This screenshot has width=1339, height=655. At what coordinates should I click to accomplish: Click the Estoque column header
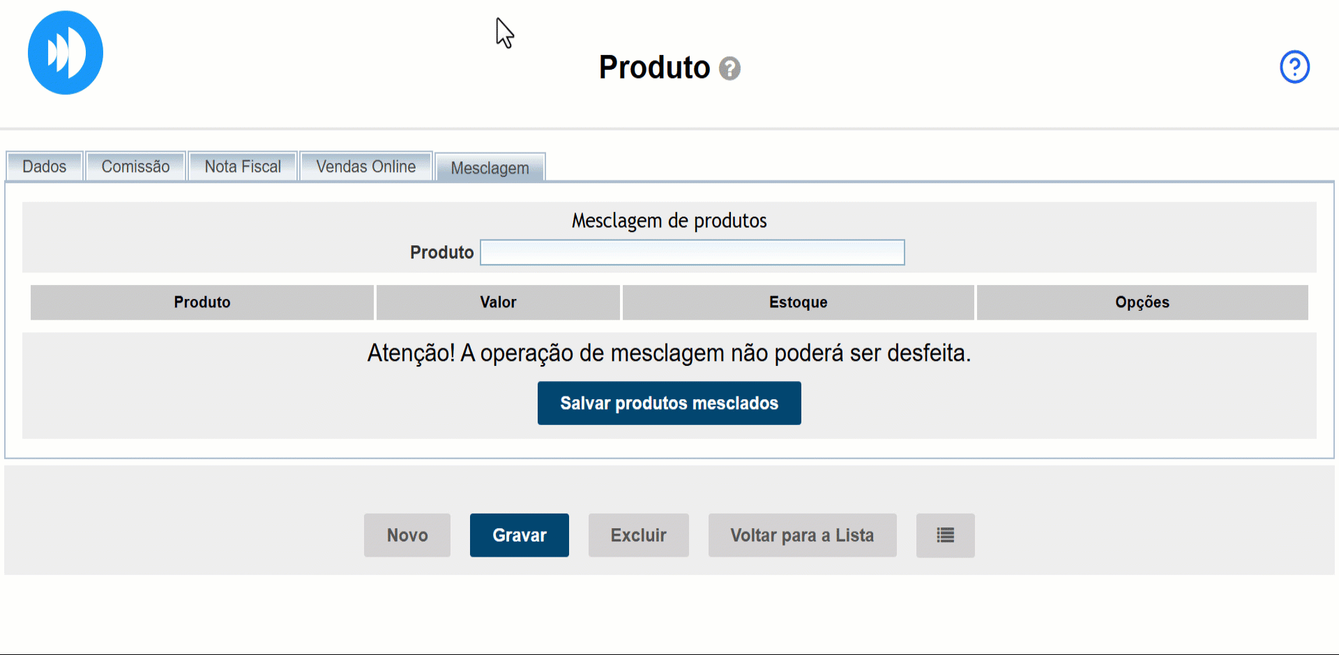[x=798, y=302]
